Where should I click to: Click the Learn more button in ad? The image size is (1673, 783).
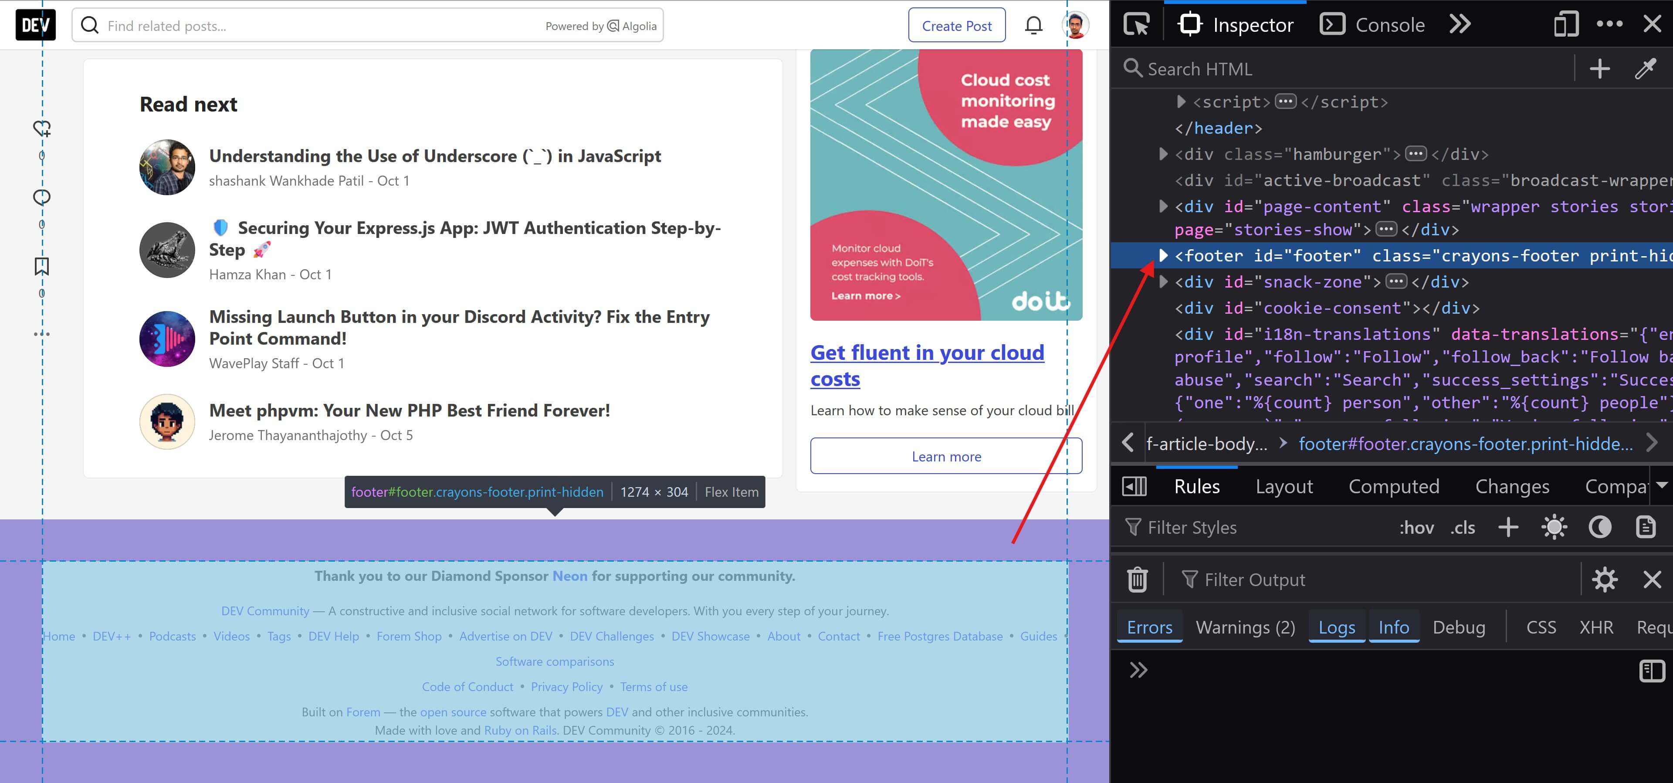coord(946,457)
